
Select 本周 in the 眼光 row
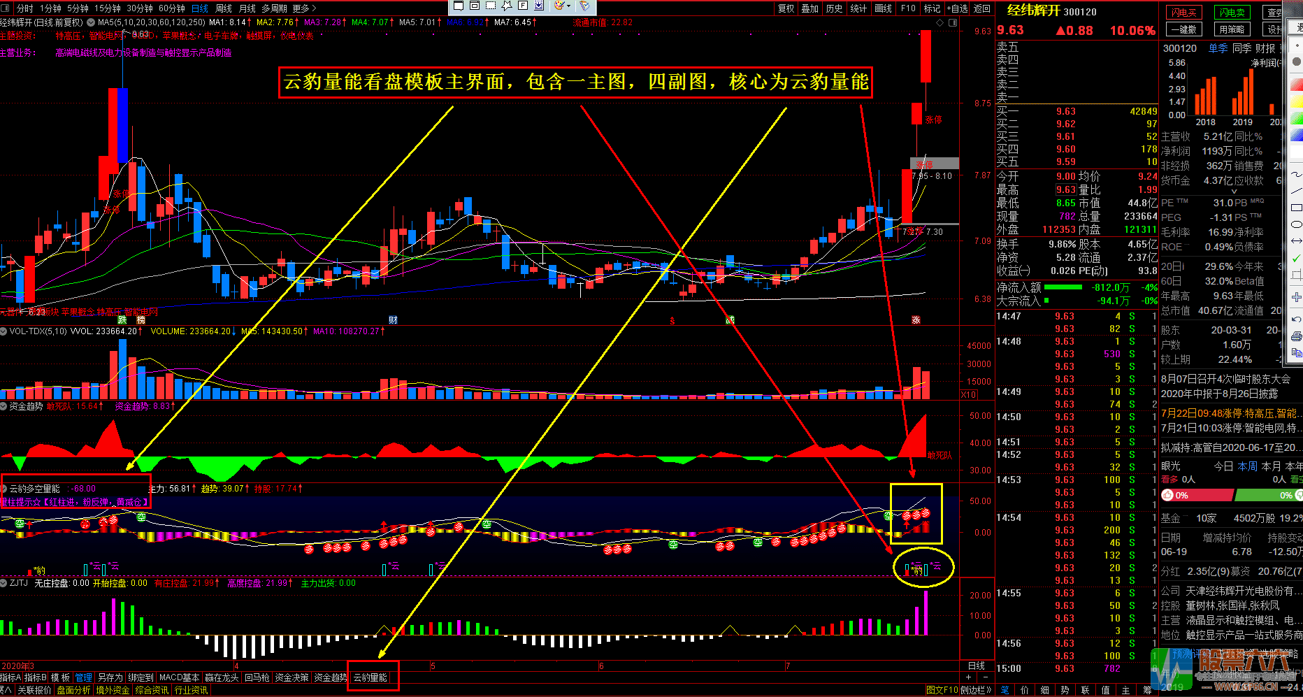(1248, 466)
